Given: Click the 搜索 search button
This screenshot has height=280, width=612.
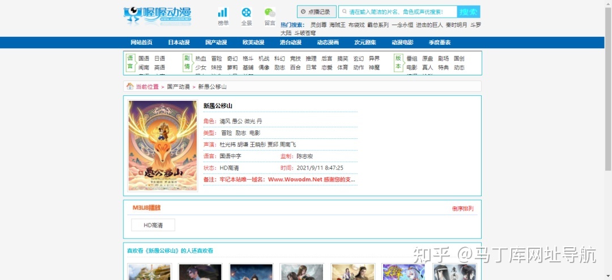Looking at the screenshot, I should click(x=469, y=12).
